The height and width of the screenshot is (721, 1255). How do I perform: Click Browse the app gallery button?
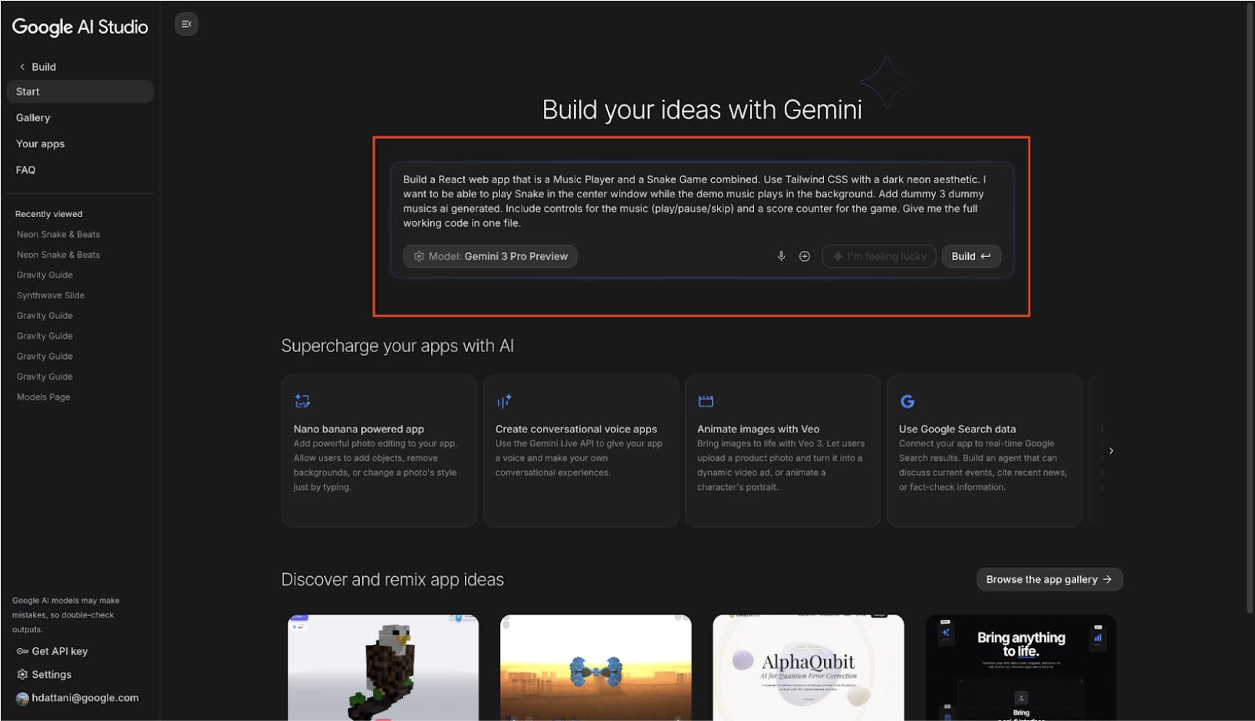[x=1049, y=579]
